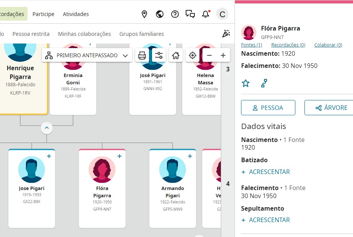Screen dimensions: 353x237
Task: Open the help question mark icon
Action: coord(175,14)
